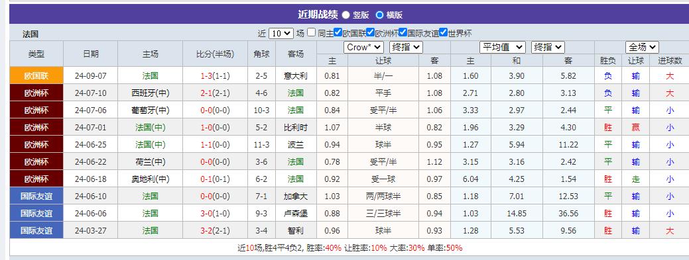This screenshot has height=260, width=689.
Task: Click the home odds value 6.04
Action: coord(471,179)
